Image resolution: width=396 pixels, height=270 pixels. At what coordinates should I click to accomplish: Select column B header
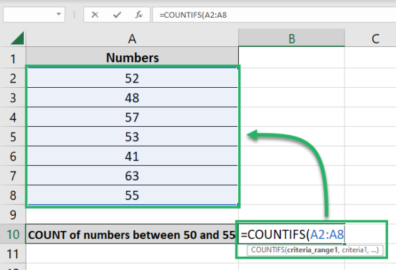point(292,38)
